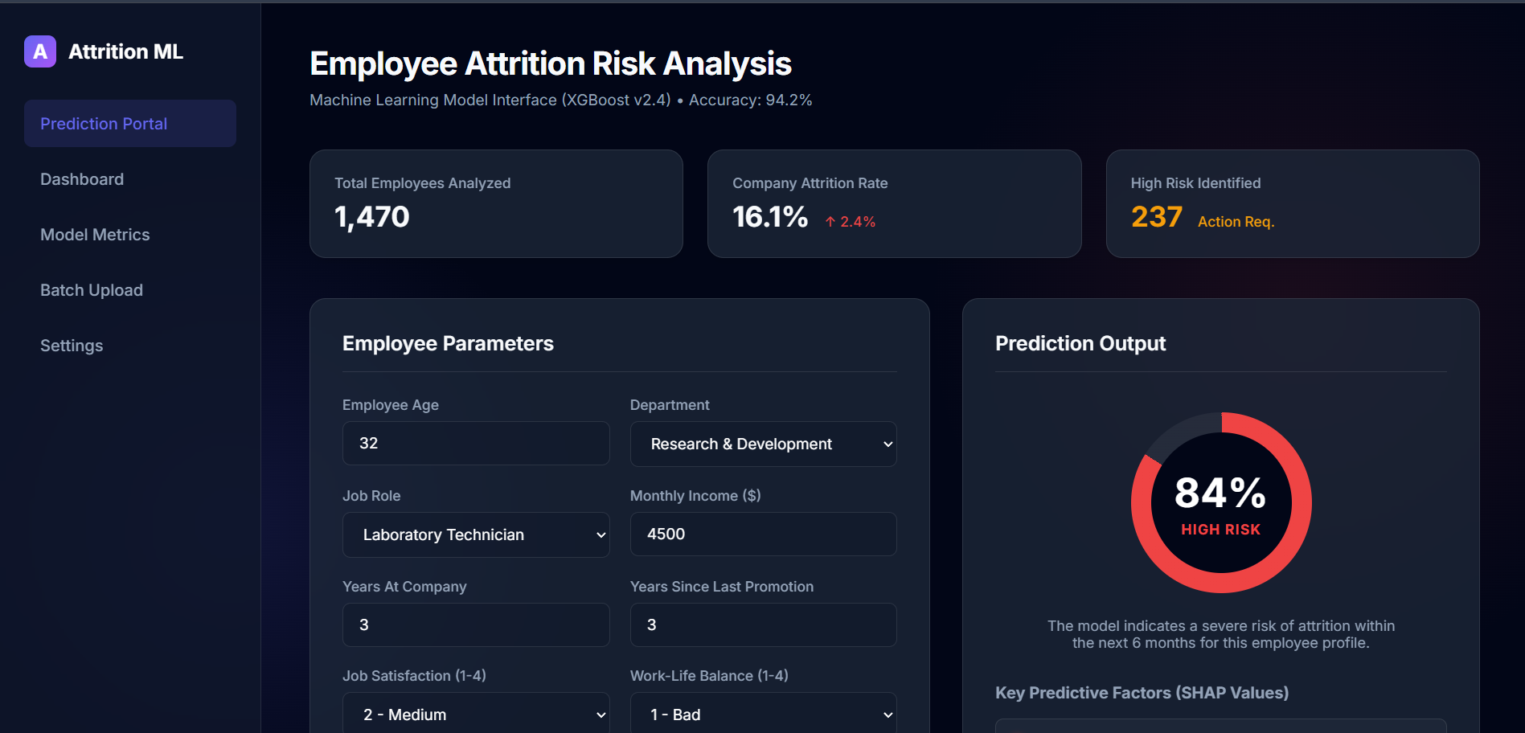
Task: Click the Attrition ML logo icon
Action: click(39, 51)
